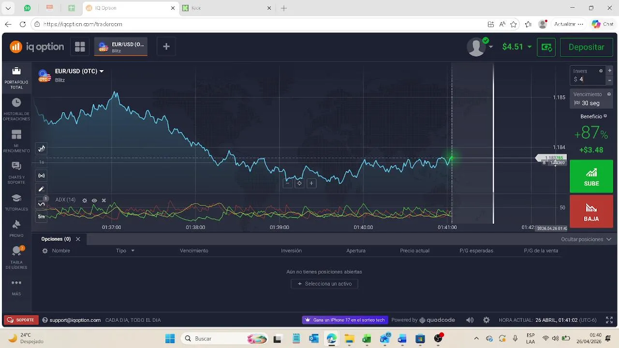Click the Apertura column header
619x348 pixels.
pyautogui.click(x=356, y=251)
